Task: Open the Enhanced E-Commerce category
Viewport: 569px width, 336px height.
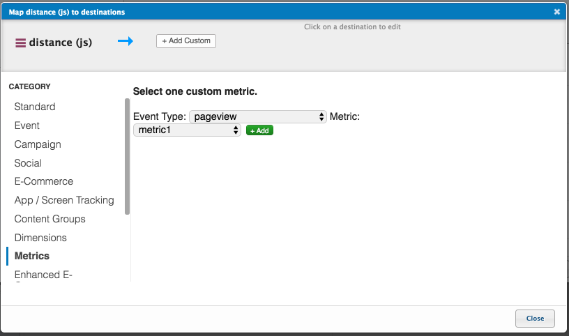Action: click(x=43, y=275)
